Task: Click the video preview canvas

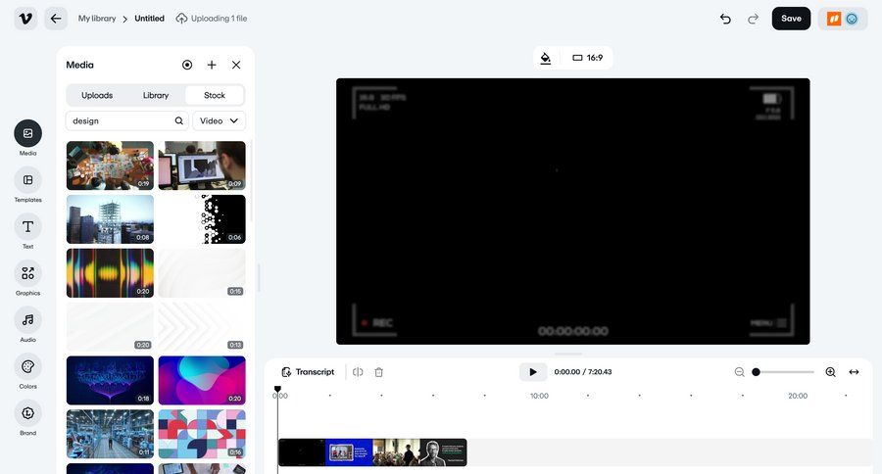Action: tap(572, 212)
